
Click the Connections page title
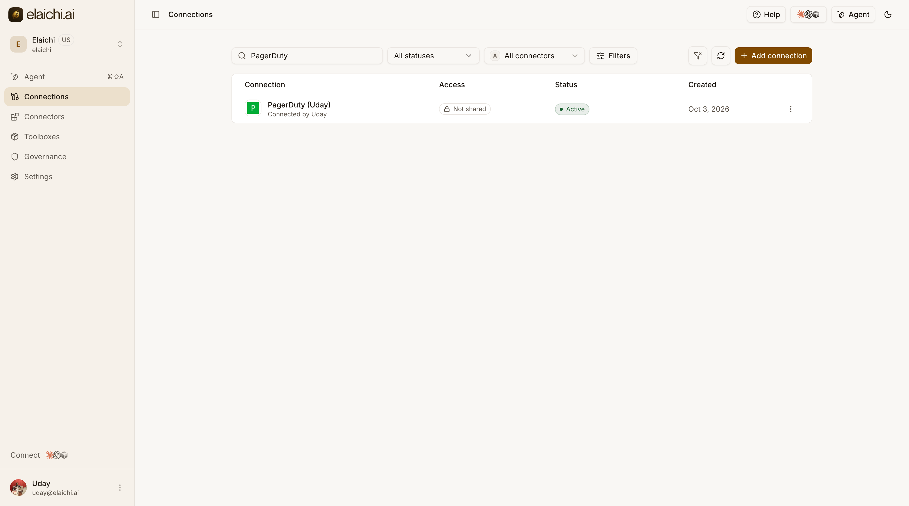click(190, 14)
